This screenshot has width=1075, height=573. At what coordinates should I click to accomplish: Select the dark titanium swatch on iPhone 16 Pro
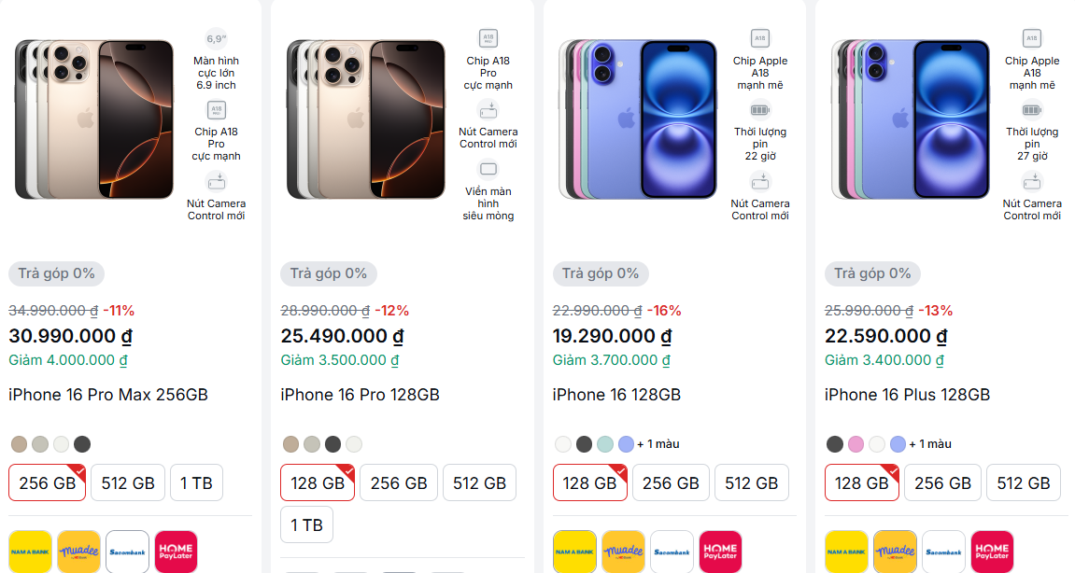332,444
